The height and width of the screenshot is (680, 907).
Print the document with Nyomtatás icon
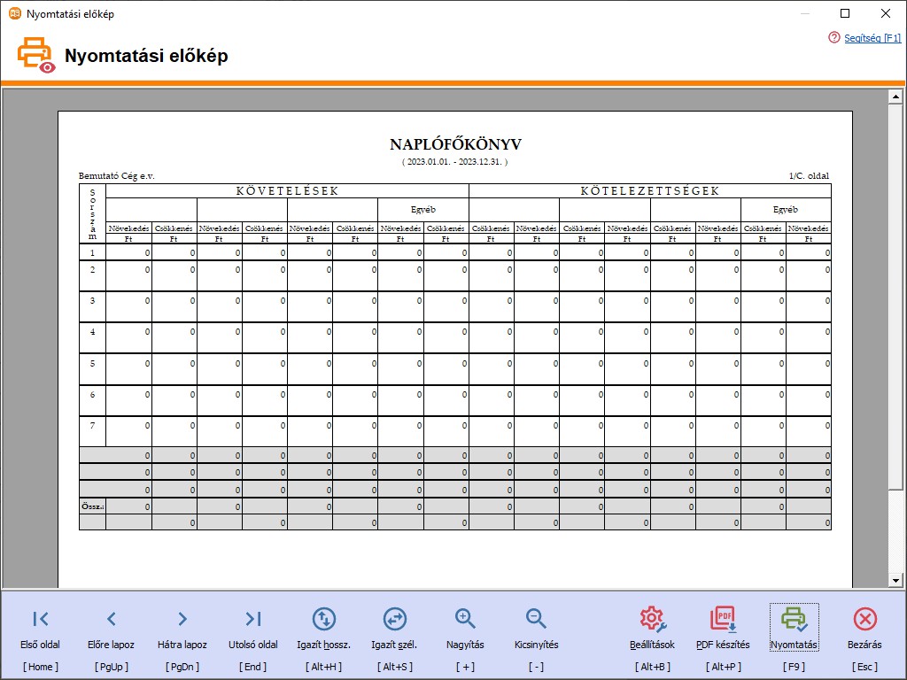794,619
